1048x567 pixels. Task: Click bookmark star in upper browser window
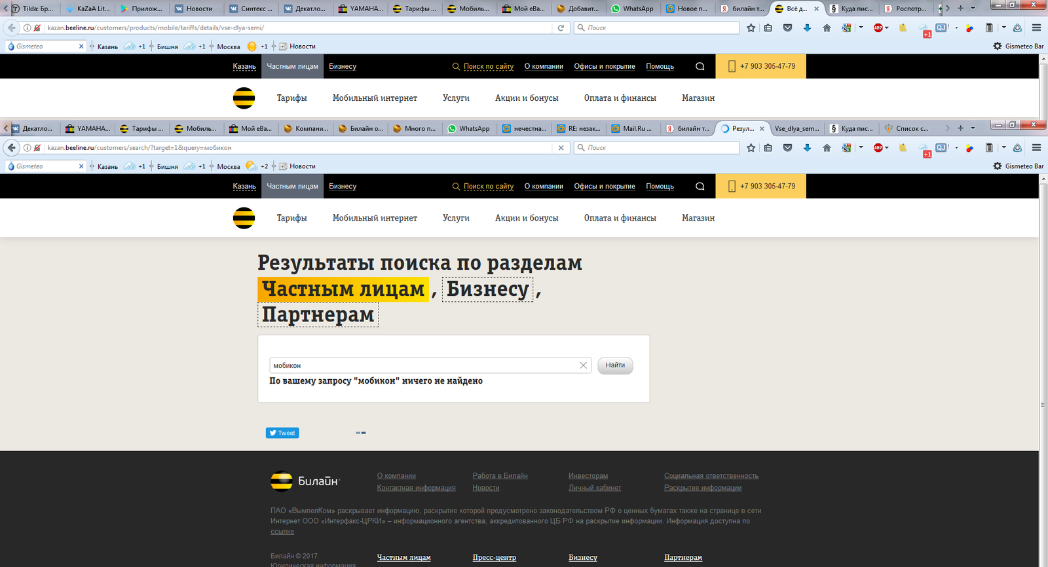[751, 28]
